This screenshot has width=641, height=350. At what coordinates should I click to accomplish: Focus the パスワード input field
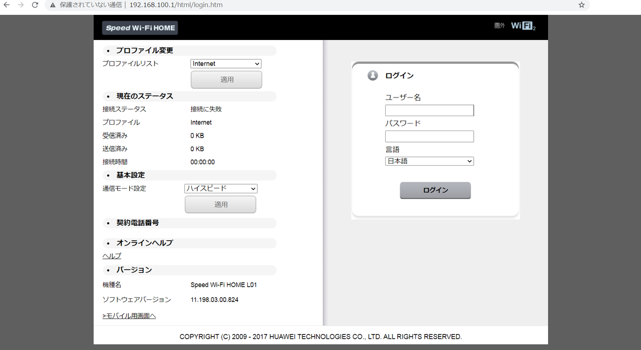click(x=429, y=136)
